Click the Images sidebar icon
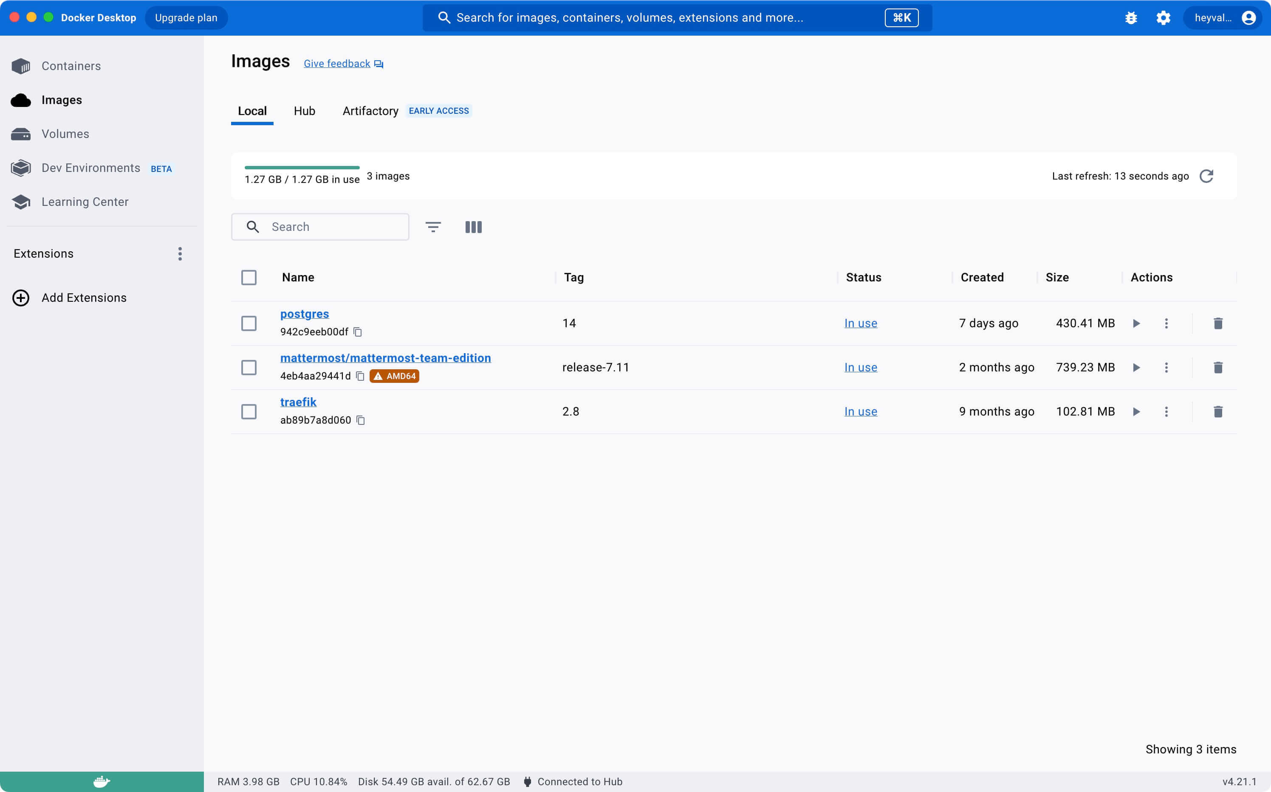 pyautogui.click(x=23, y=99)
